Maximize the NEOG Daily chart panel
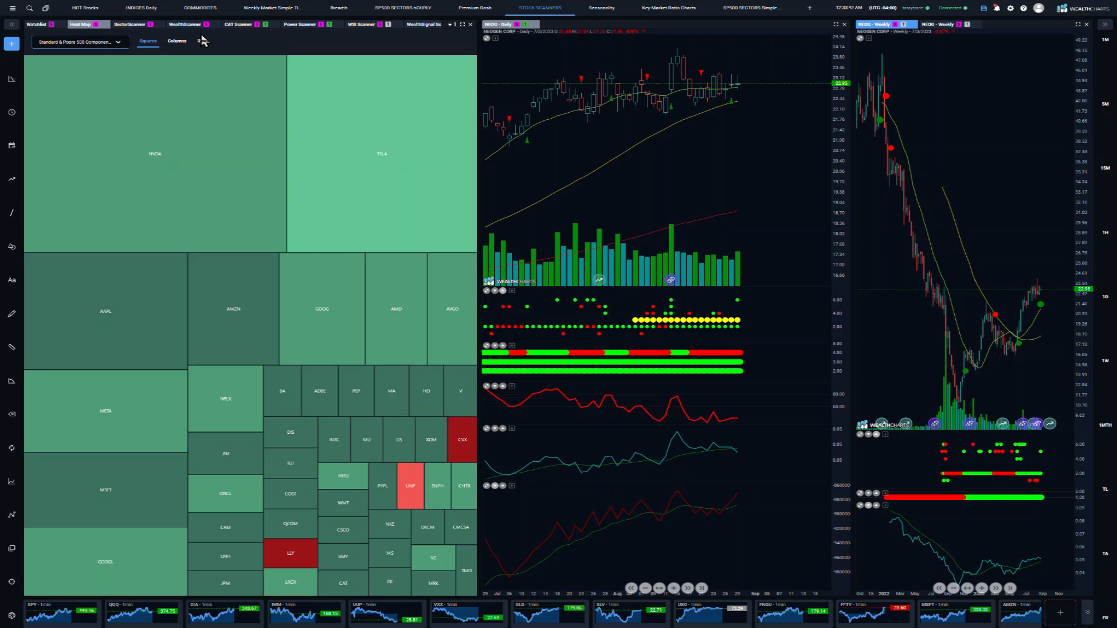Image resolution: width=1117 pixels, height=628 pixels. [836, 24]
